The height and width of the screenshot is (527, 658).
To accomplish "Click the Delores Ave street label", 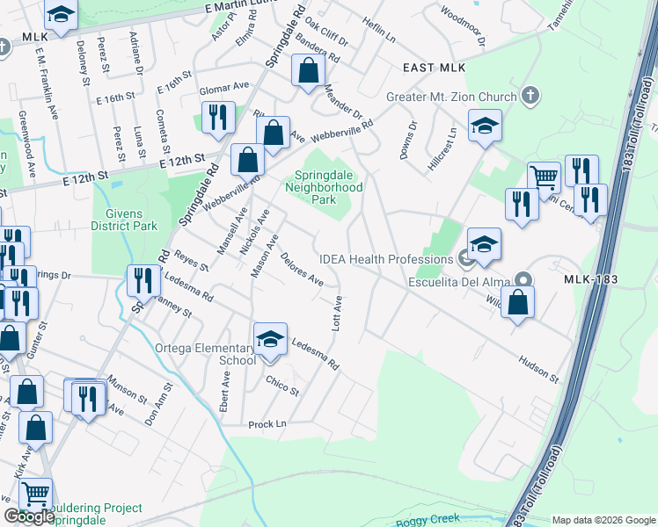I will (302, 270).
